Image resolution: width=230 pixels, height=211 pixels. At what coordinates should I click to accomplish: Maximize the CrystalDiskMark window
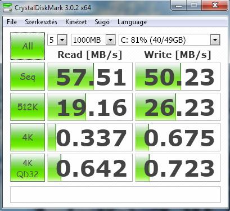(x=194, y=5)
